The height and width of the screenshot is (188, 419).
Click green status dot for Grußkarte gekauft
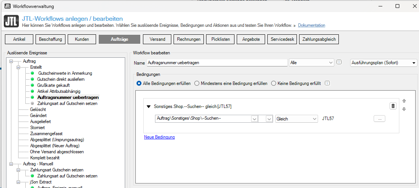click(33, 85)
